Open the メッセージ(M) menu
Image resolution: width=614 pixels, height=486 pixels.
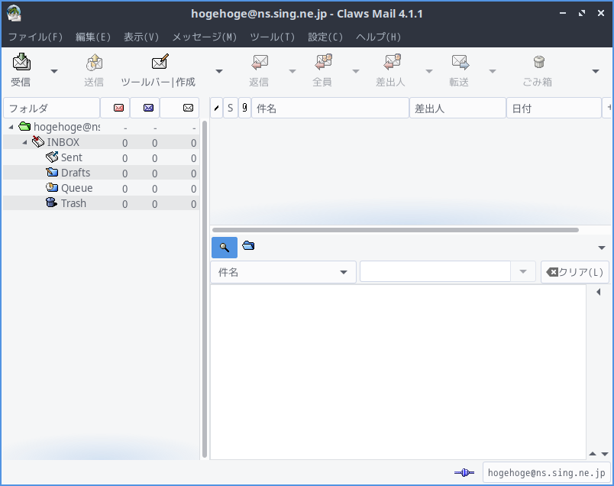(x=205, y=37)
